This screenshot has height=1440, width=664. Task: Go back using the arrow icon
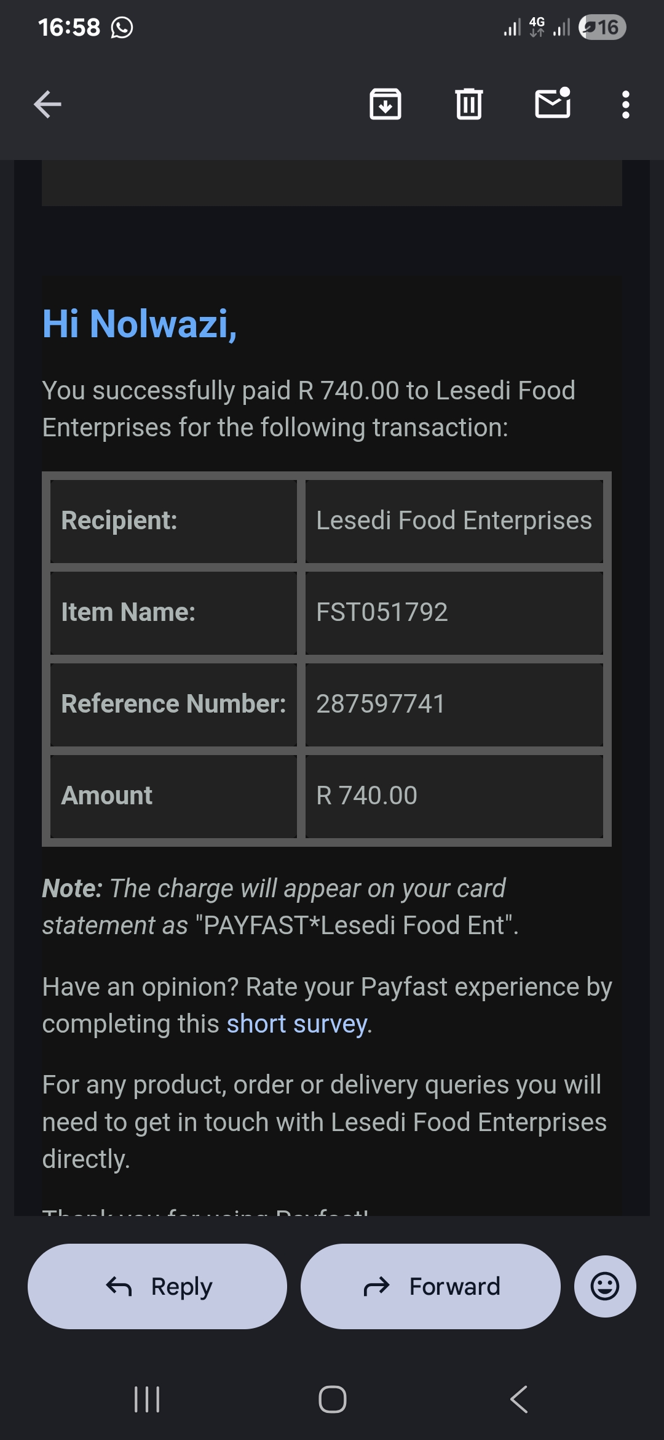[x=47, y=104]
